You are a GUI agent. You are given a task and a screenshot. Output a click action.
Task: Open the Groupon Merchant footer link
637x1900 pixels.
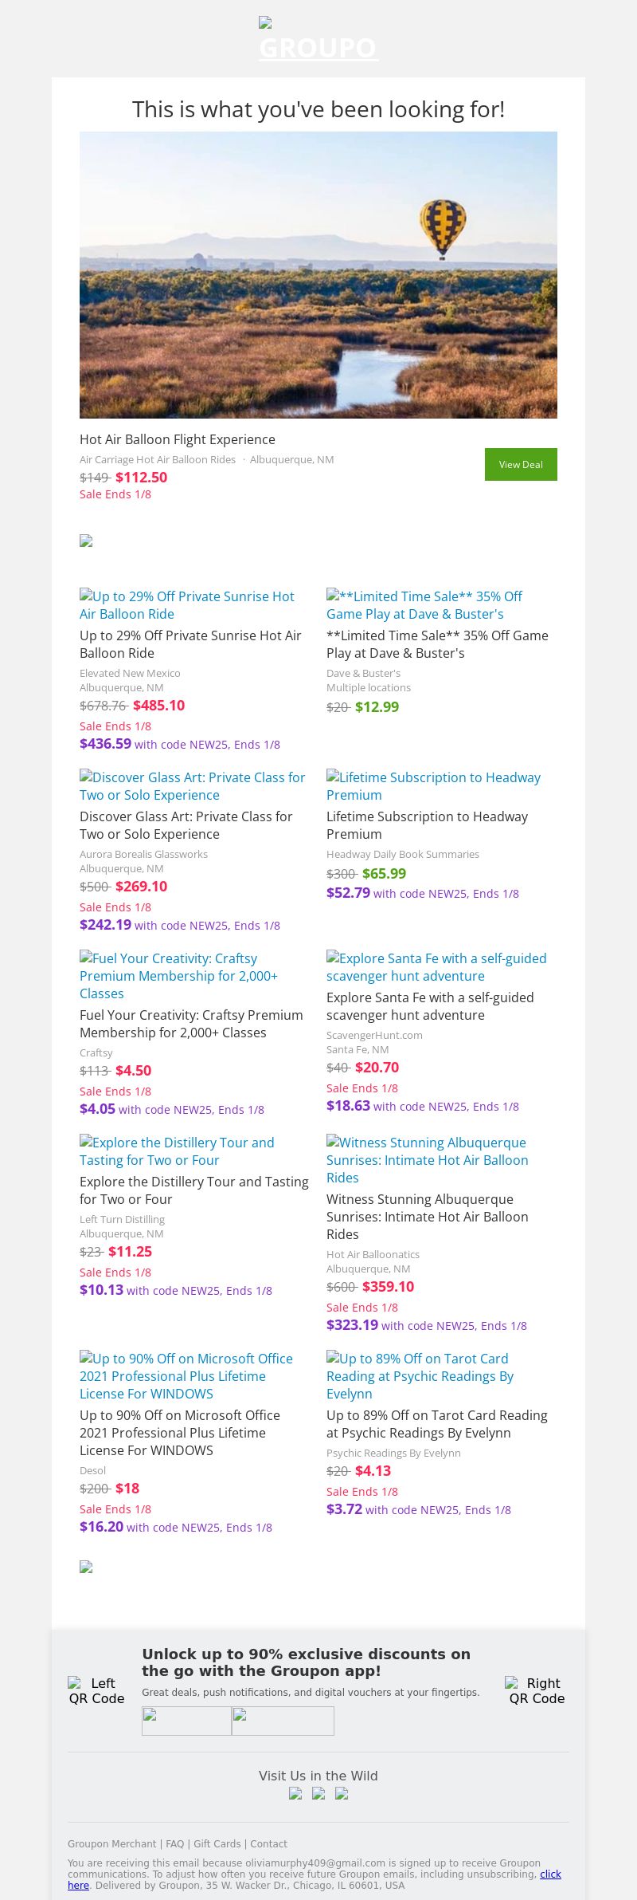(111, 1844)
